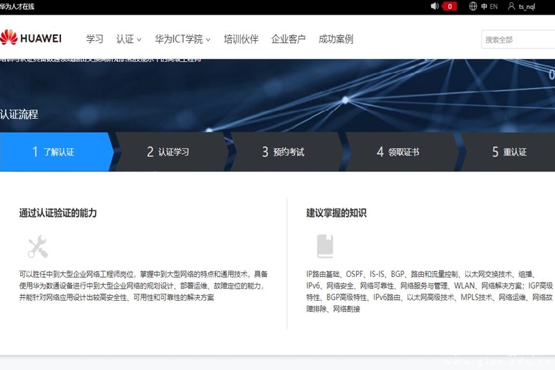The width and height of the screenshot is (555, 370).
Task: Expand the 认证 dropdown menu
Action: pyautogui.click(x=128, y=39)
